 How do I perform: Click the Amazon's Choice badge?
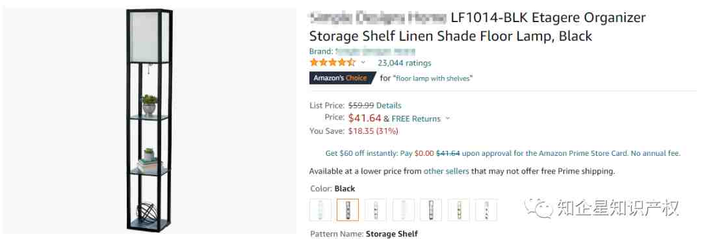point(343,78)
